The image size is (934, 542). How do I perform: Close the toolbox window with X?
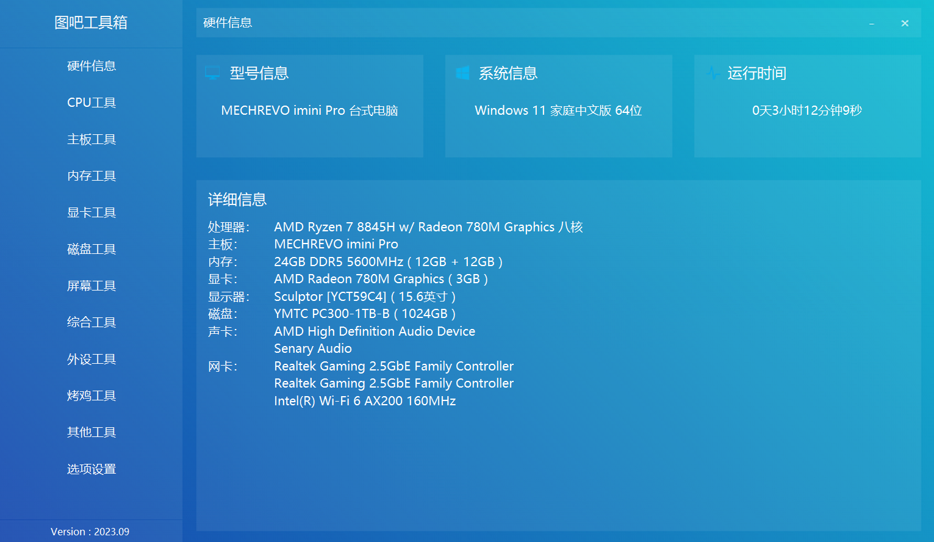coord(905,23)
